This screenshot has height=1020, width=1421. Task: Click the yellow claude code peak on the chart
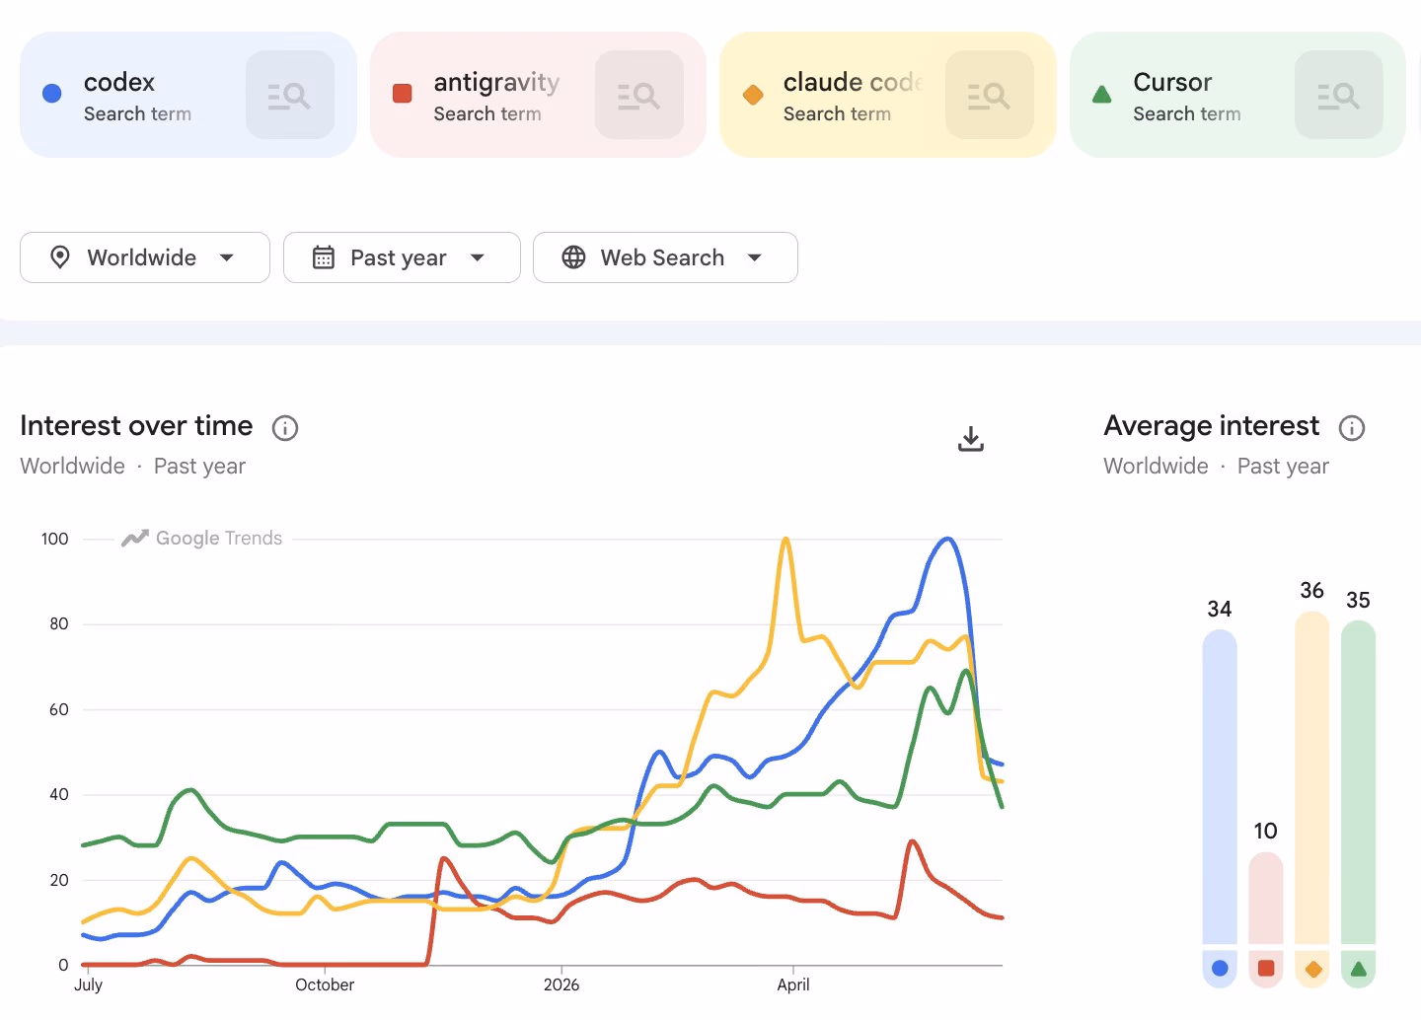[785, 540]
